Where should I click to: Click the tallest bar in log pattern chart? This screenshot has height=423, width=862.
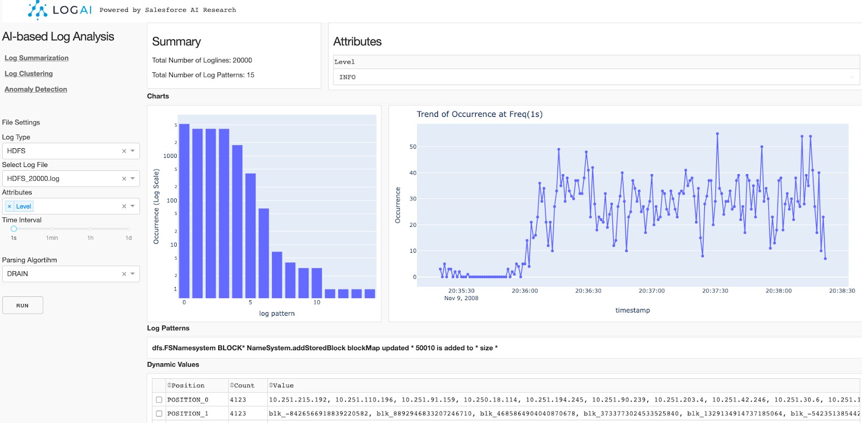[x=184, y=210]
